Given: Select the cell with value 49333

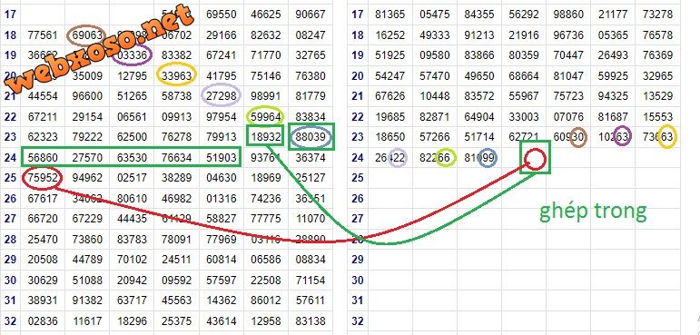Looking at the screenshot, I should [x=435, y=34].
